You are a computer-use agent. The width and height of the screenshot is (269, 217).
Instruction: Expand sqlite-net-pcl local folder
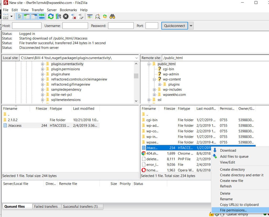(x=42, y=95)
